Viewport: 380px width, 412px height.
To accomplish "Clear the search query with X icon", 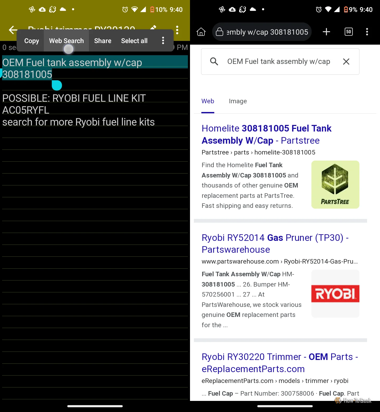I will [346, 62].
